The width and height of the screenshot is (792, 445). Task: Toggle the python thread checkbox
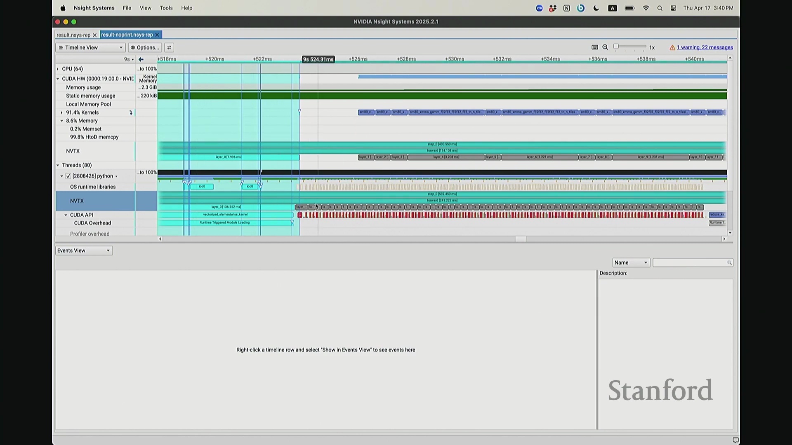coord(68,176)
